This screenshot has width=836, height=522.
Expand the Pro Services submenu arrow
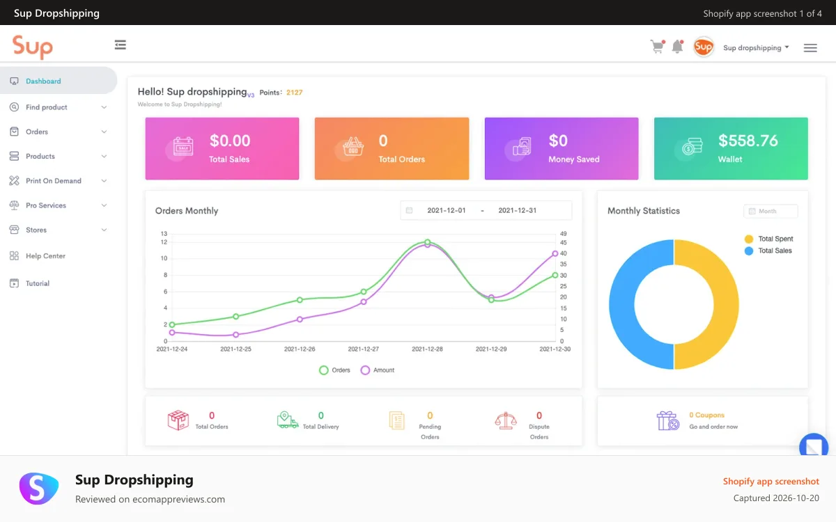tap(104, 205)
